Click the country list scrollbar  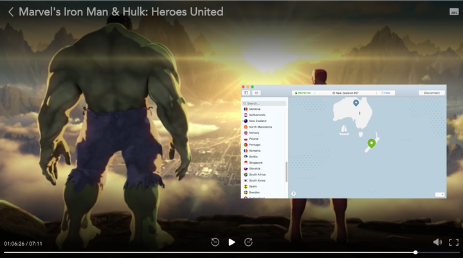[286, 172]
